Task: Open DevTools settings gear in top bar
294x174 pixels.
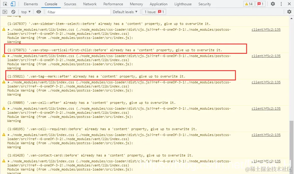Action: pos(273,4)
